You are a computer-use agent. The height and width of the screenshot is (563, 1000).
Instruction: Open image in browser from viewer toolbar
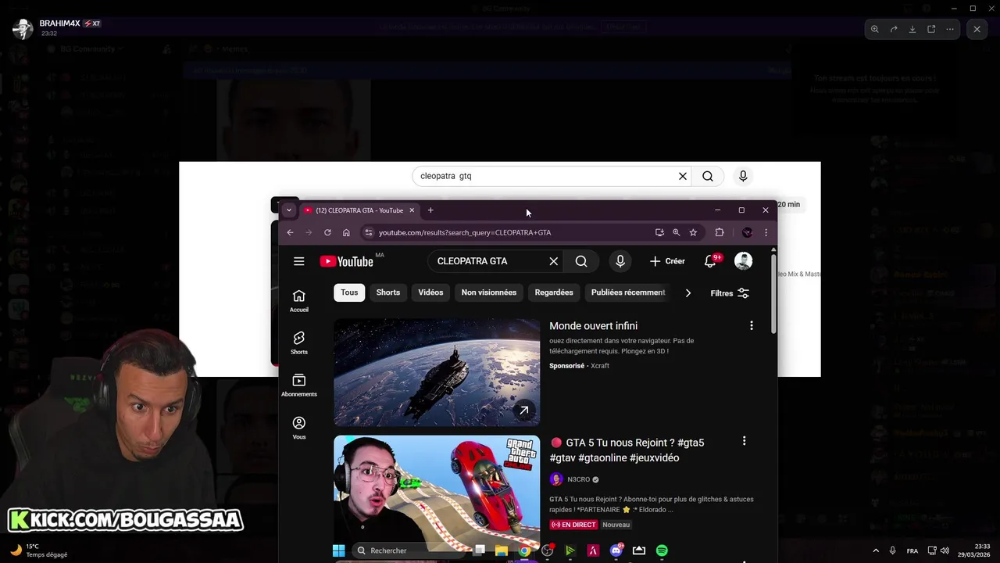pyautogui.click(x=931, y=29)
